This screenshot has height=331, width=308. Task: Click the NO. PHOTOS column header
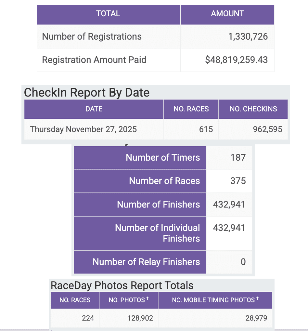point(129,300)
